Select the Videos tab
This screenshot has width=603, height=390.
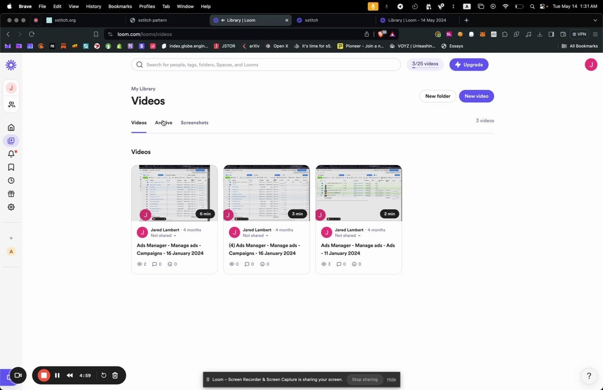click(139, 122)
